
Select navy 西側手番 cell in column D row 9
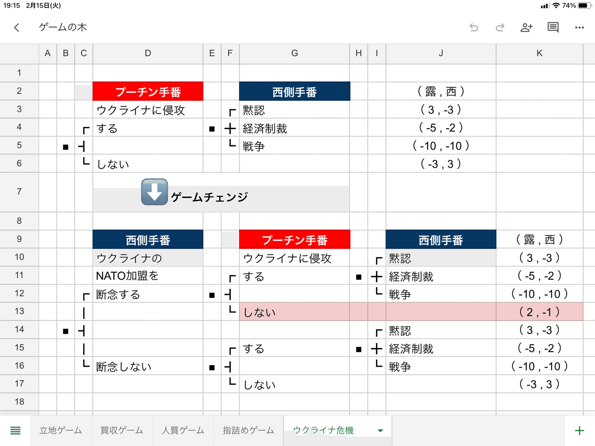[148, 240]
